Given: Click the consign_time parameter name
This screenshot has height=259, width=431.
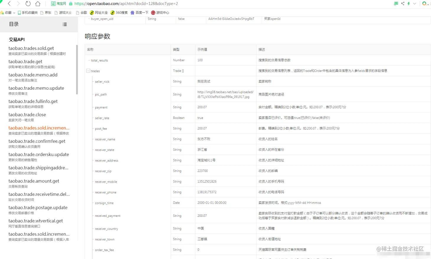Looking at the screenshot, I should coord(104,203).
